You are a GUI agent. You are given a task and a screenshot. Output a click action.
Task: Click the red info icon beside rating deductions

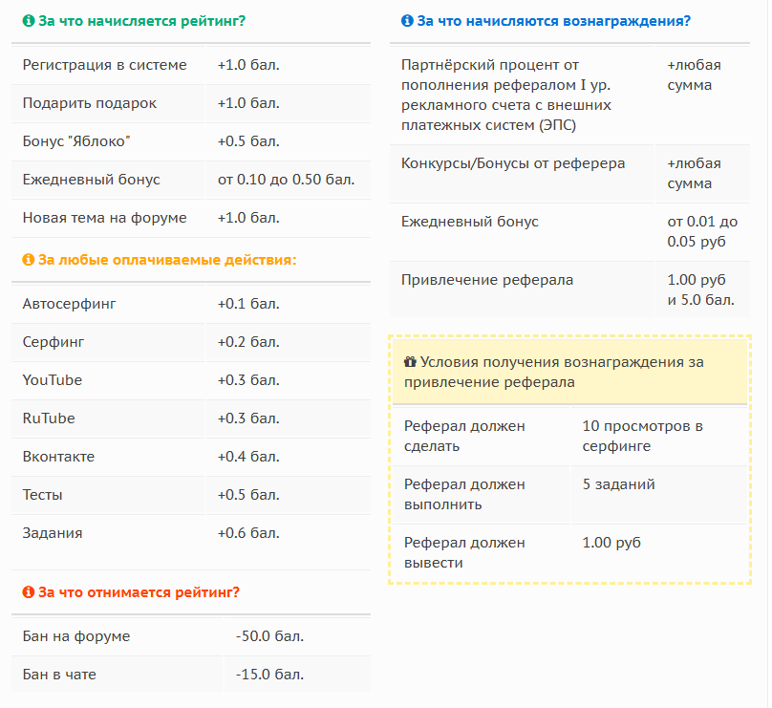tap(28, 592)
